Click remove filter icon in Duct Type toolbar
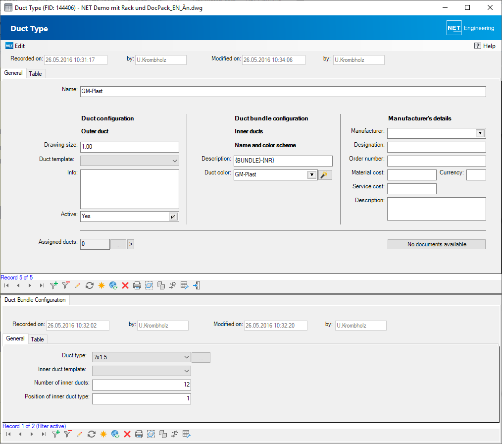Screen dimensions: 502x444 tap(65, 285)
